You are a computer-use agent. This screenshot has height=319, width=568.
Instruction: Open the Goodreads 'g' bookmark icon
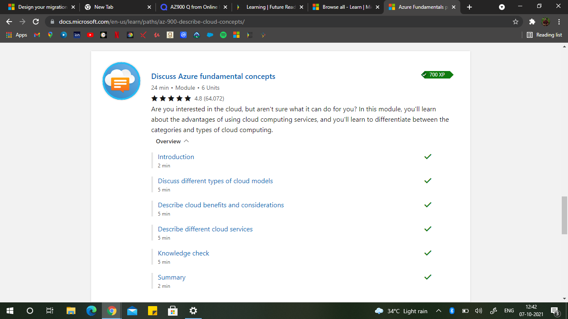pyautogui.click(x=170, y=35)
